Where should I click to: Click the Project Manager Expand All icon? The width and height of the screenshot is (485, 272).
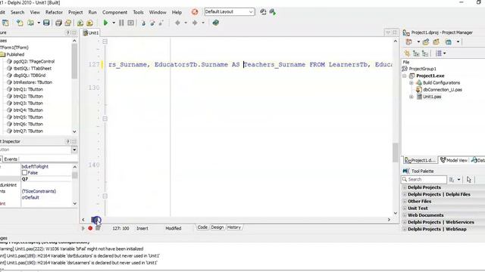pyautogui.click(x=416, y=54)
